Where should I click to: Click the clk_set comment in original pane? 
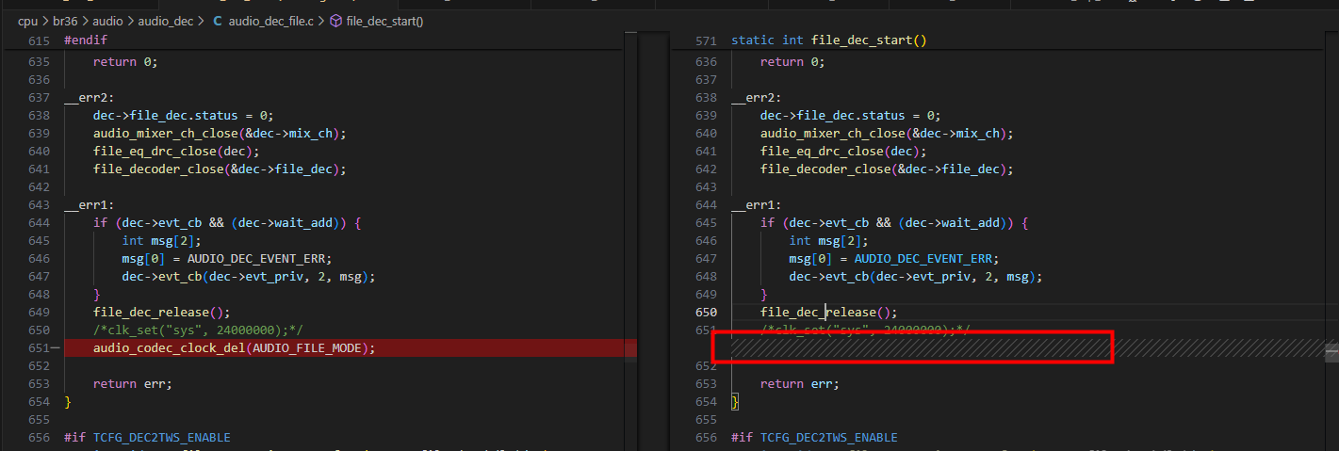click(198, 330)
